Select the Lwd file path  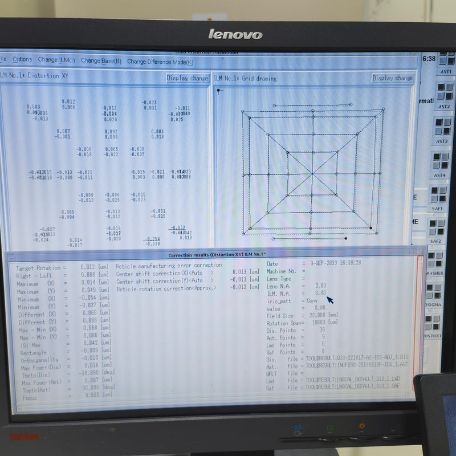click(353, 379)
